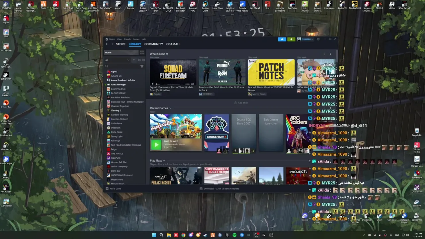Viewport: 425px width, 239px height.
Task: Toggle the ready-to-play filter icon
Action: 143,60
